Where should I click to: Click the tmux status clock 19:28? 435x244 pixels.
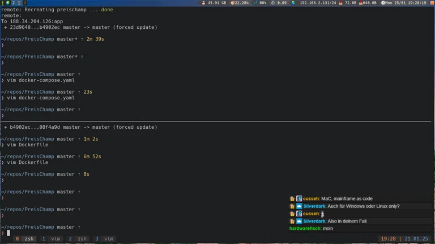pyautogui.click(x=388, y=239)
